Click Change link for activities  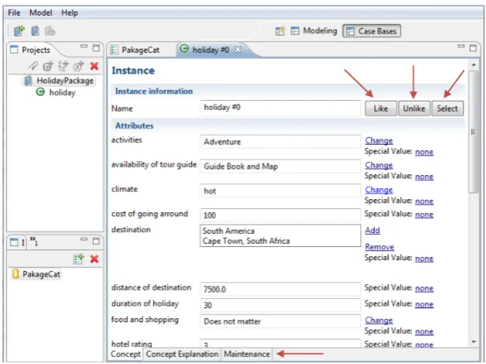click(379, 141)
